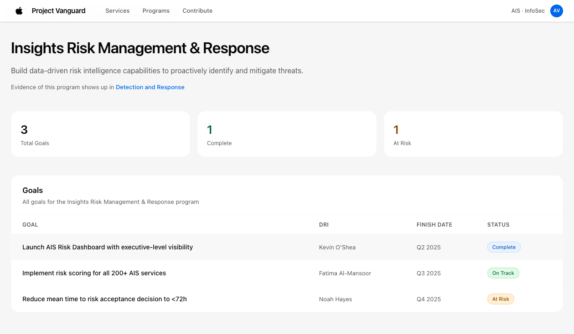This screenshot has width=574, height=334.
Task: Click the Q2 2025 finish date
Action: click(429, 248)
